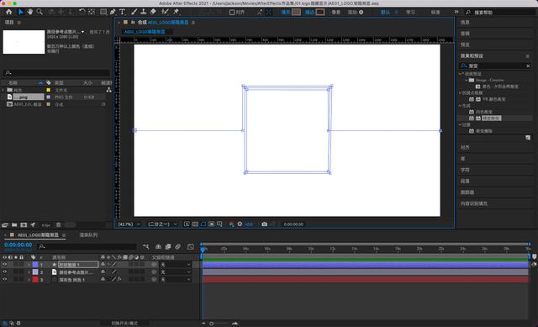Open the viewer resolution dropdown
Viewport: 538px width, 327px height.
(162, 224)
